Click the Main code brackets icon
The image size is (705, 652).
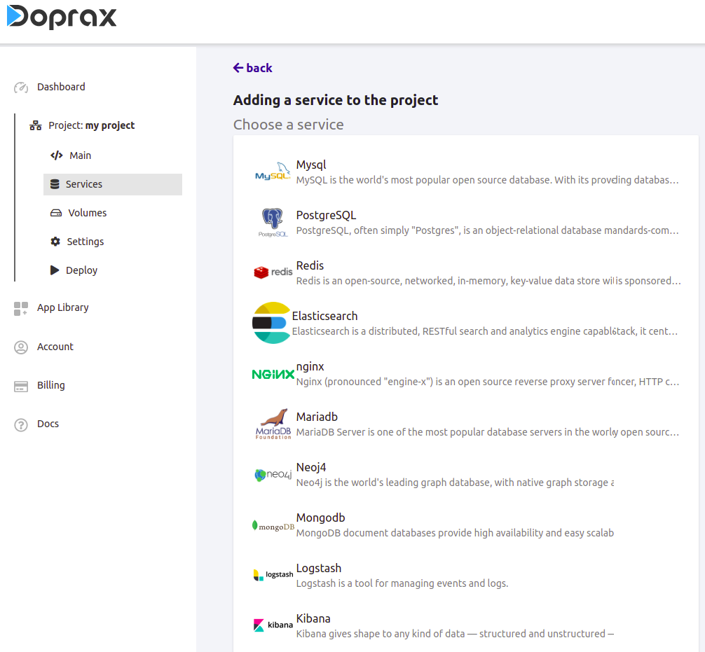tap(57, 155)
